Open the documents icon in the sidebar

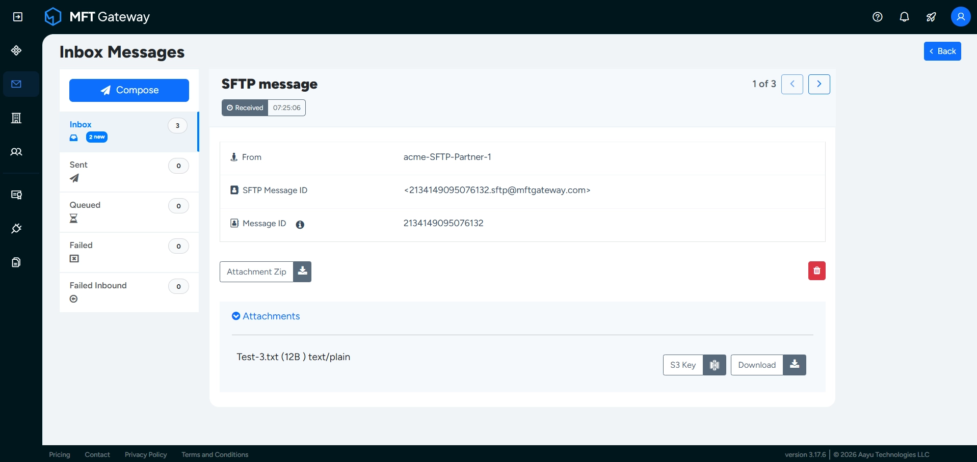[16, 262]
